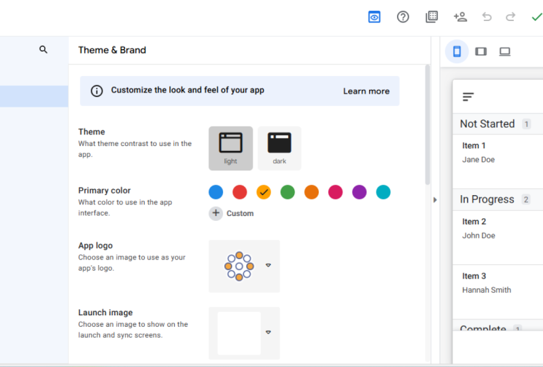Click the share add-person icon
This screenshot has height=367, width=543.
[x=460, y=16]
